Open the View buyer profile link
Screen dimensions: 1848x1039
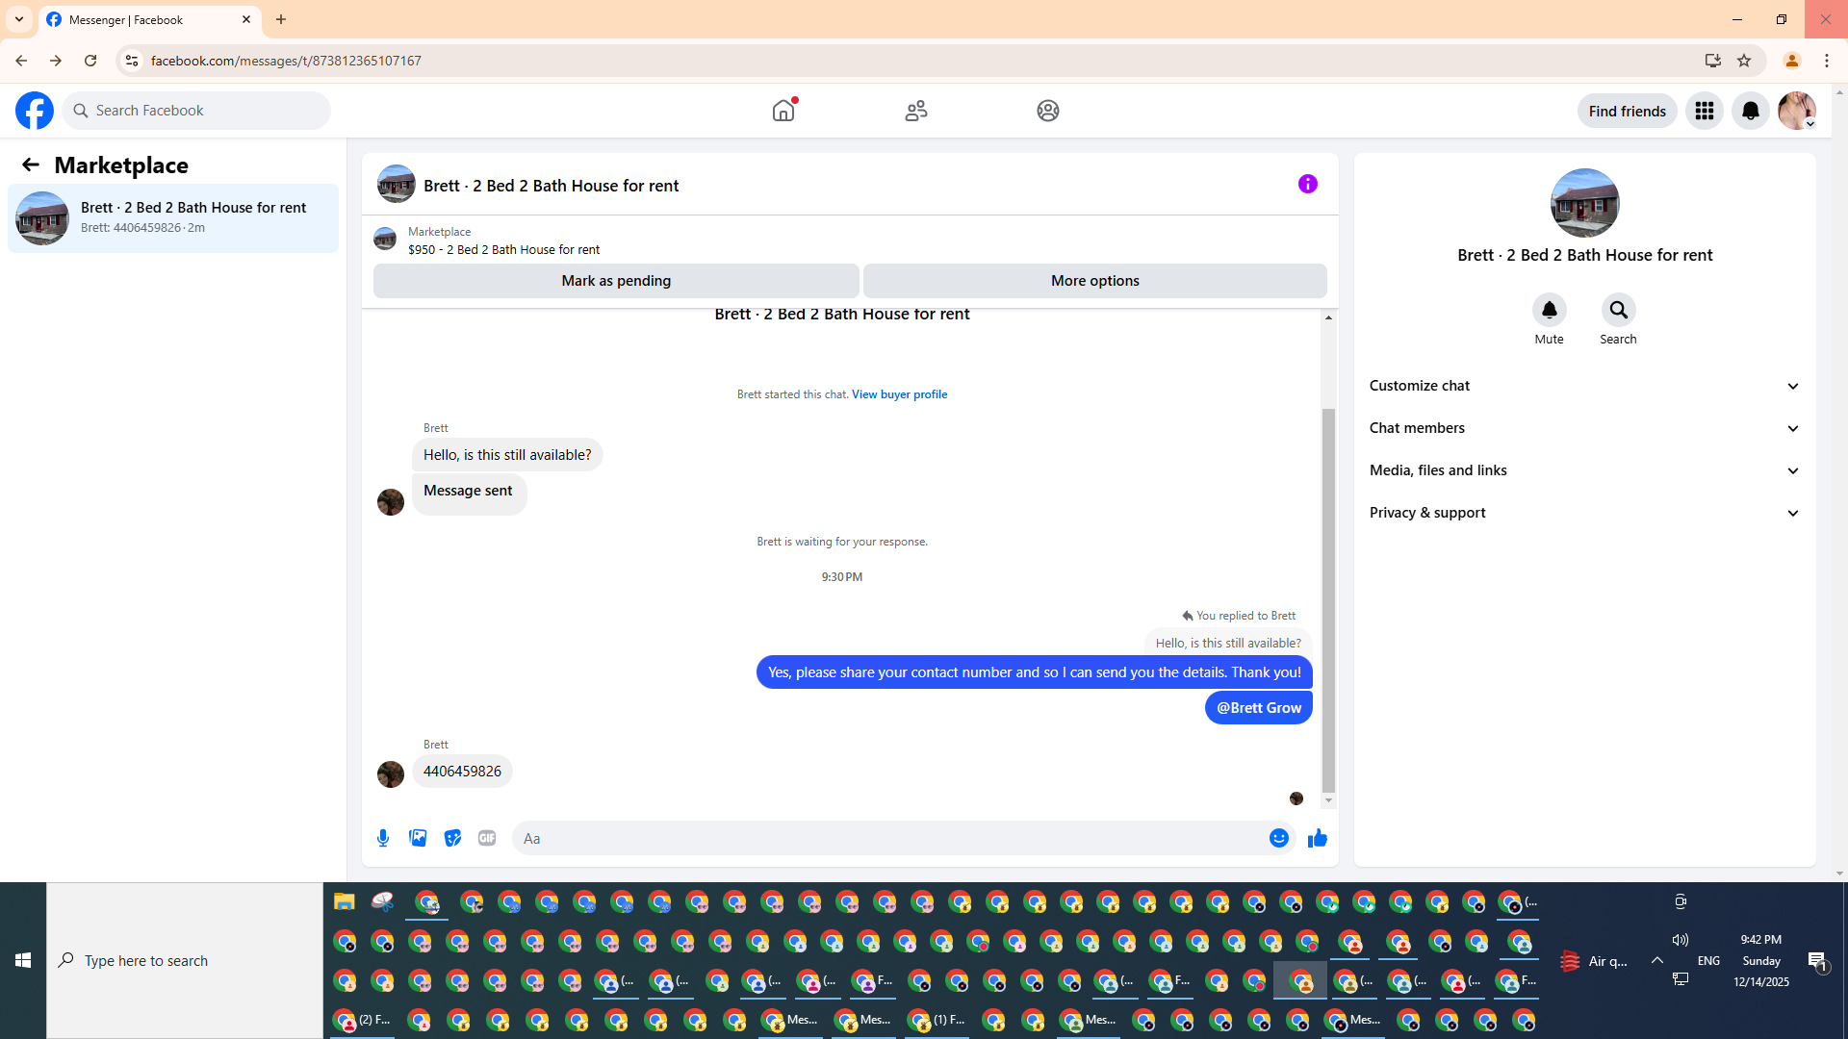pos(899,394)
